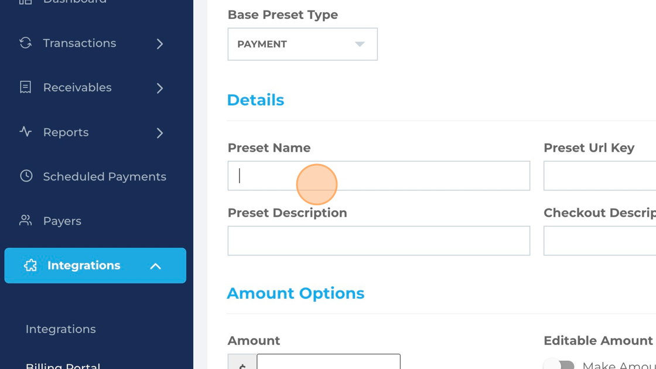Expand the Receivables submenu chevron
The width and height of the screenshot is (656, 369).
[160, 88]
